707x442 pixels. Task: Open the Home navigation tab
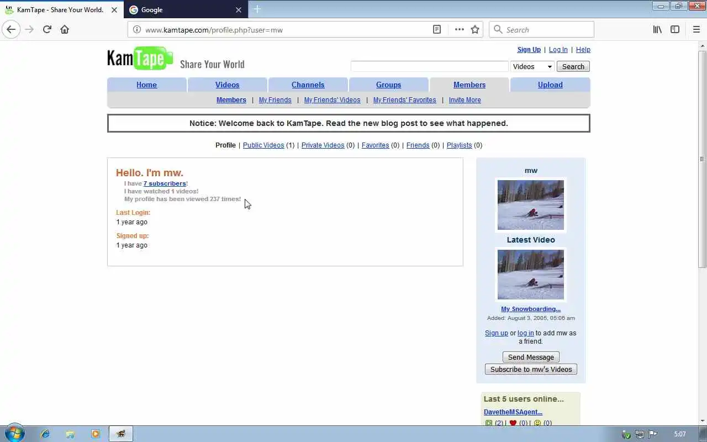[x=146, y=85]
